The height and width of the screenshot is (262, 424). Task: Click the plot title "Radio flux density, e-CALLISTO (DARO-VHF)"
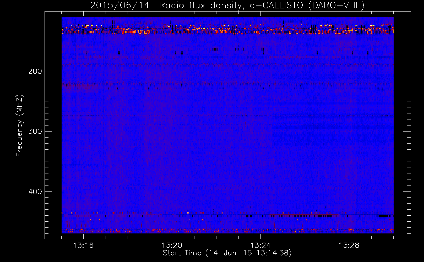tap(262, 5)
